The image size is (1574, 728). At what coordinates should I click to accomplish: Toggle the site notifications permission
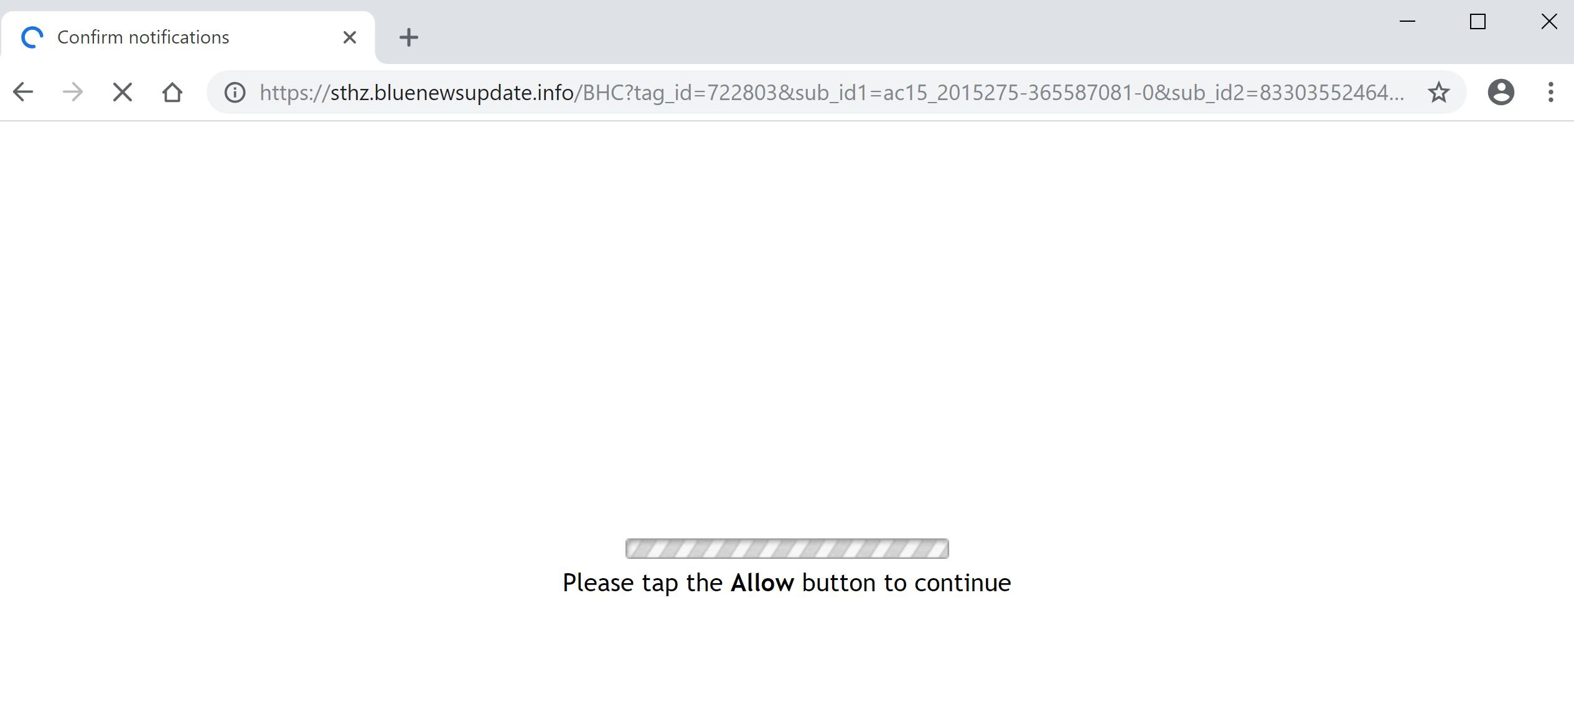tap(233, 92)
